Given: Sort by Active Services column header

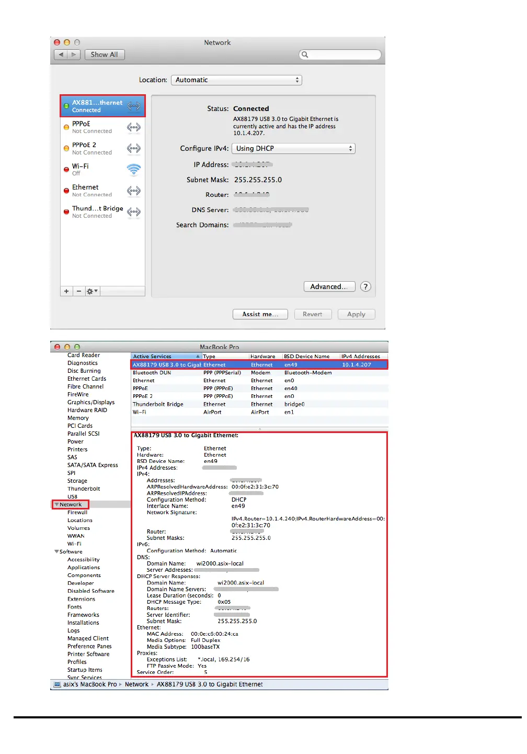Looking at the screenshot, I should tap(166, 356).
